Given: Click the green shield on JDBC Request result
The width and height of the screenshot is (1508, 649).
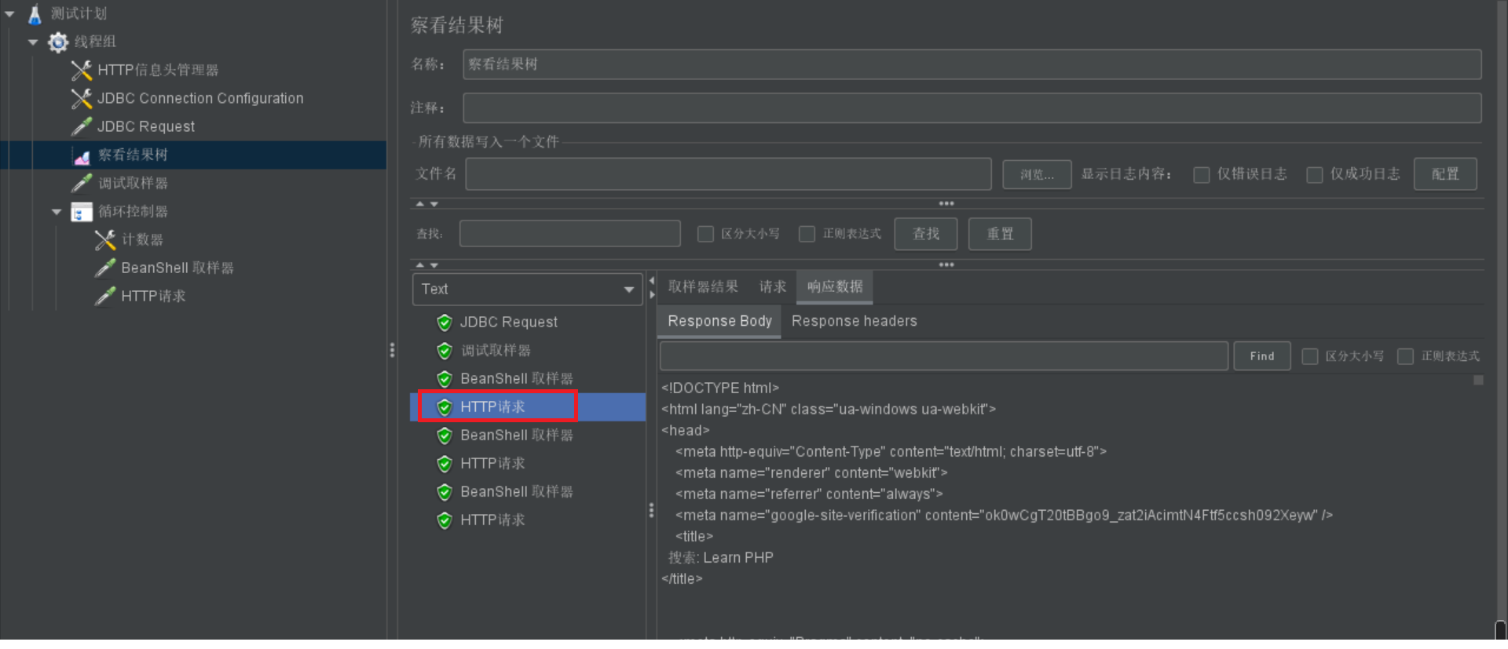Looking at the screenshot, I should (x=445, y=323).
